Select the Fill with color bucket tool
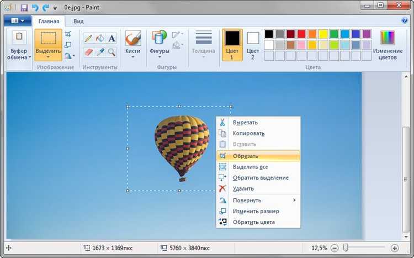Image resolution: width=414 pixels, height=258 pixels. tap(100, 38)
